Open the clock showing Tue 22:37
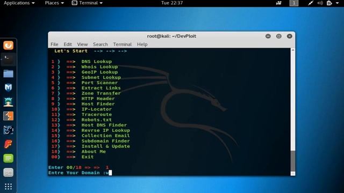344x193 pixels. click(172, 3)
